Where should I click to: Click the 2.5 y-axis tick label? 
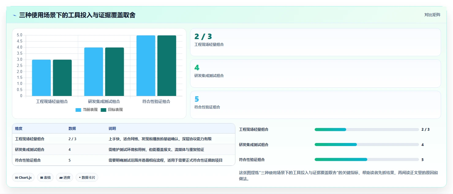(20, 66)
